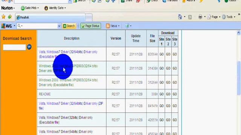This screenshot has width=241, height=135.
Task: Click the blue Download Search go button
Action: 29,47
